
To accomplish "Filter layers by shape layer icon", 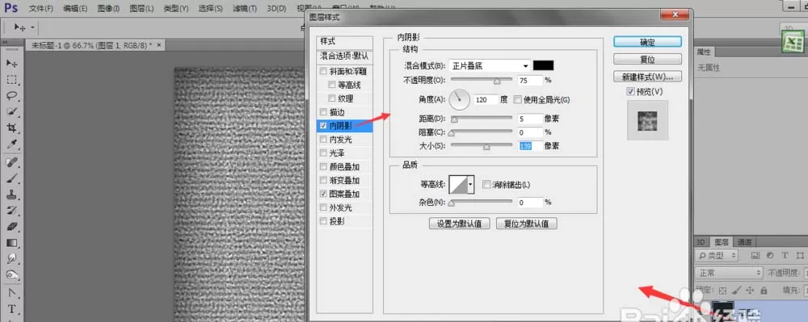I will pos(800,256).
